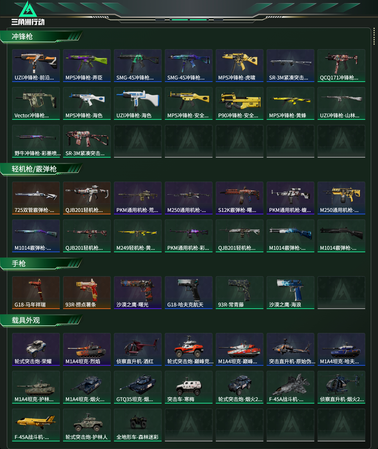Select the 725双管霰弹枪 skin tile
The image size is (378, 449).
(36, 198)
